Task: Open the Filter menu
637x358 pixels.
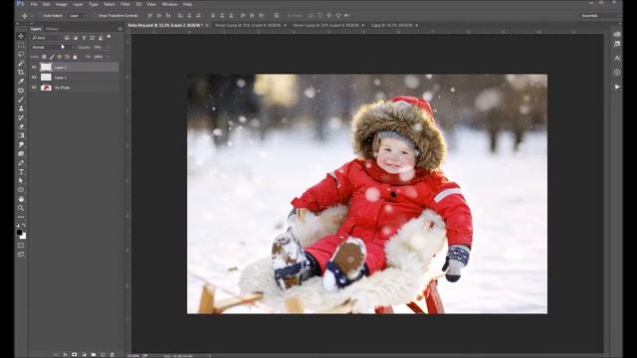Action: tap(125, 4)
